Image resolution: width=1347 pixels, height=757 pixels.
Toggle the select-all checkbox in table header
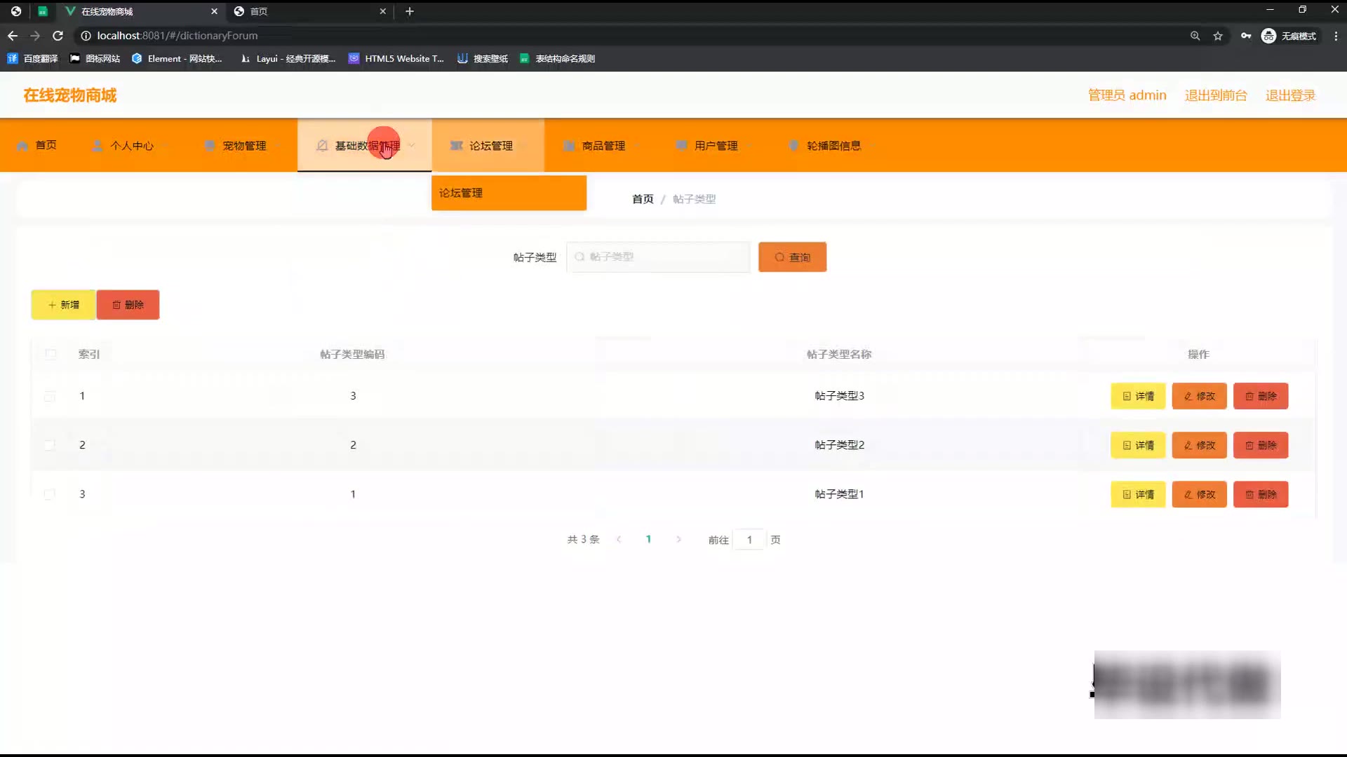click(x=51, y=355)
